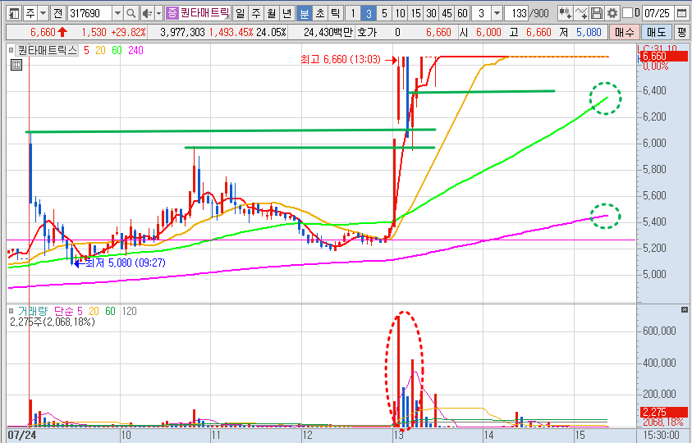Screen dimensions: 692x443
Task: Click the panel toggle icon at the toolbar's left edge
Action: pos(14,14)
